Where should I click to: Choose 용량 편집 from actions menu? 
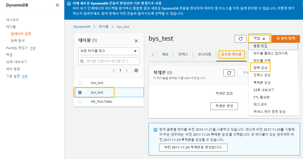tap(273, 46)
